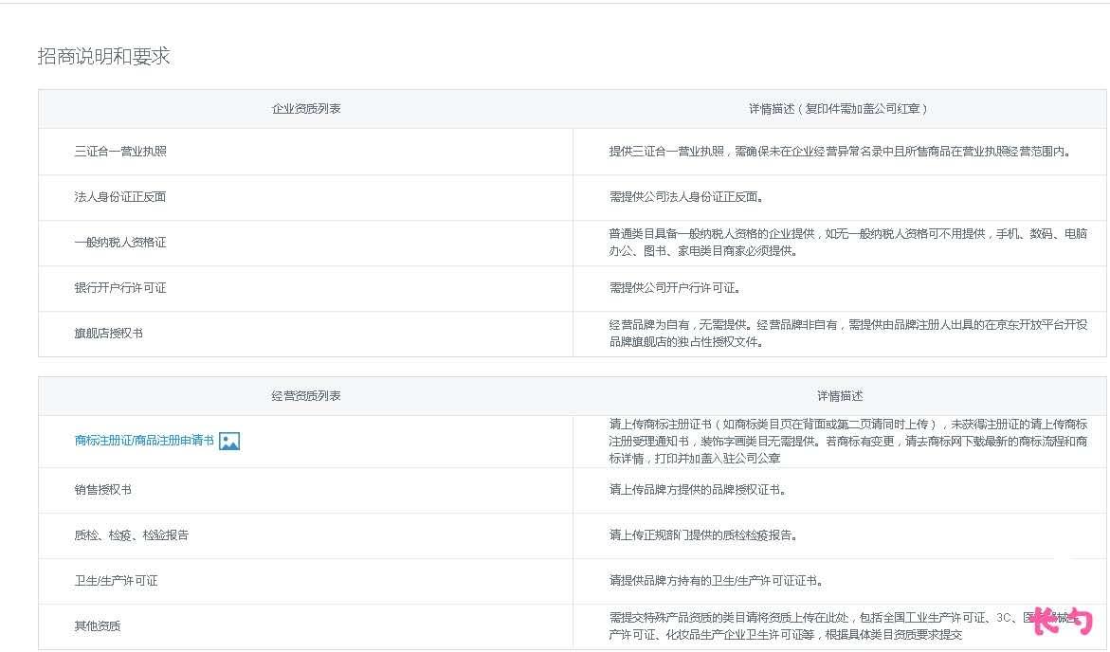Viewport: 1110px width, 652px height.
Task: Select the 一般纳税人资格证 row label
Action: [x=120, y=242]
